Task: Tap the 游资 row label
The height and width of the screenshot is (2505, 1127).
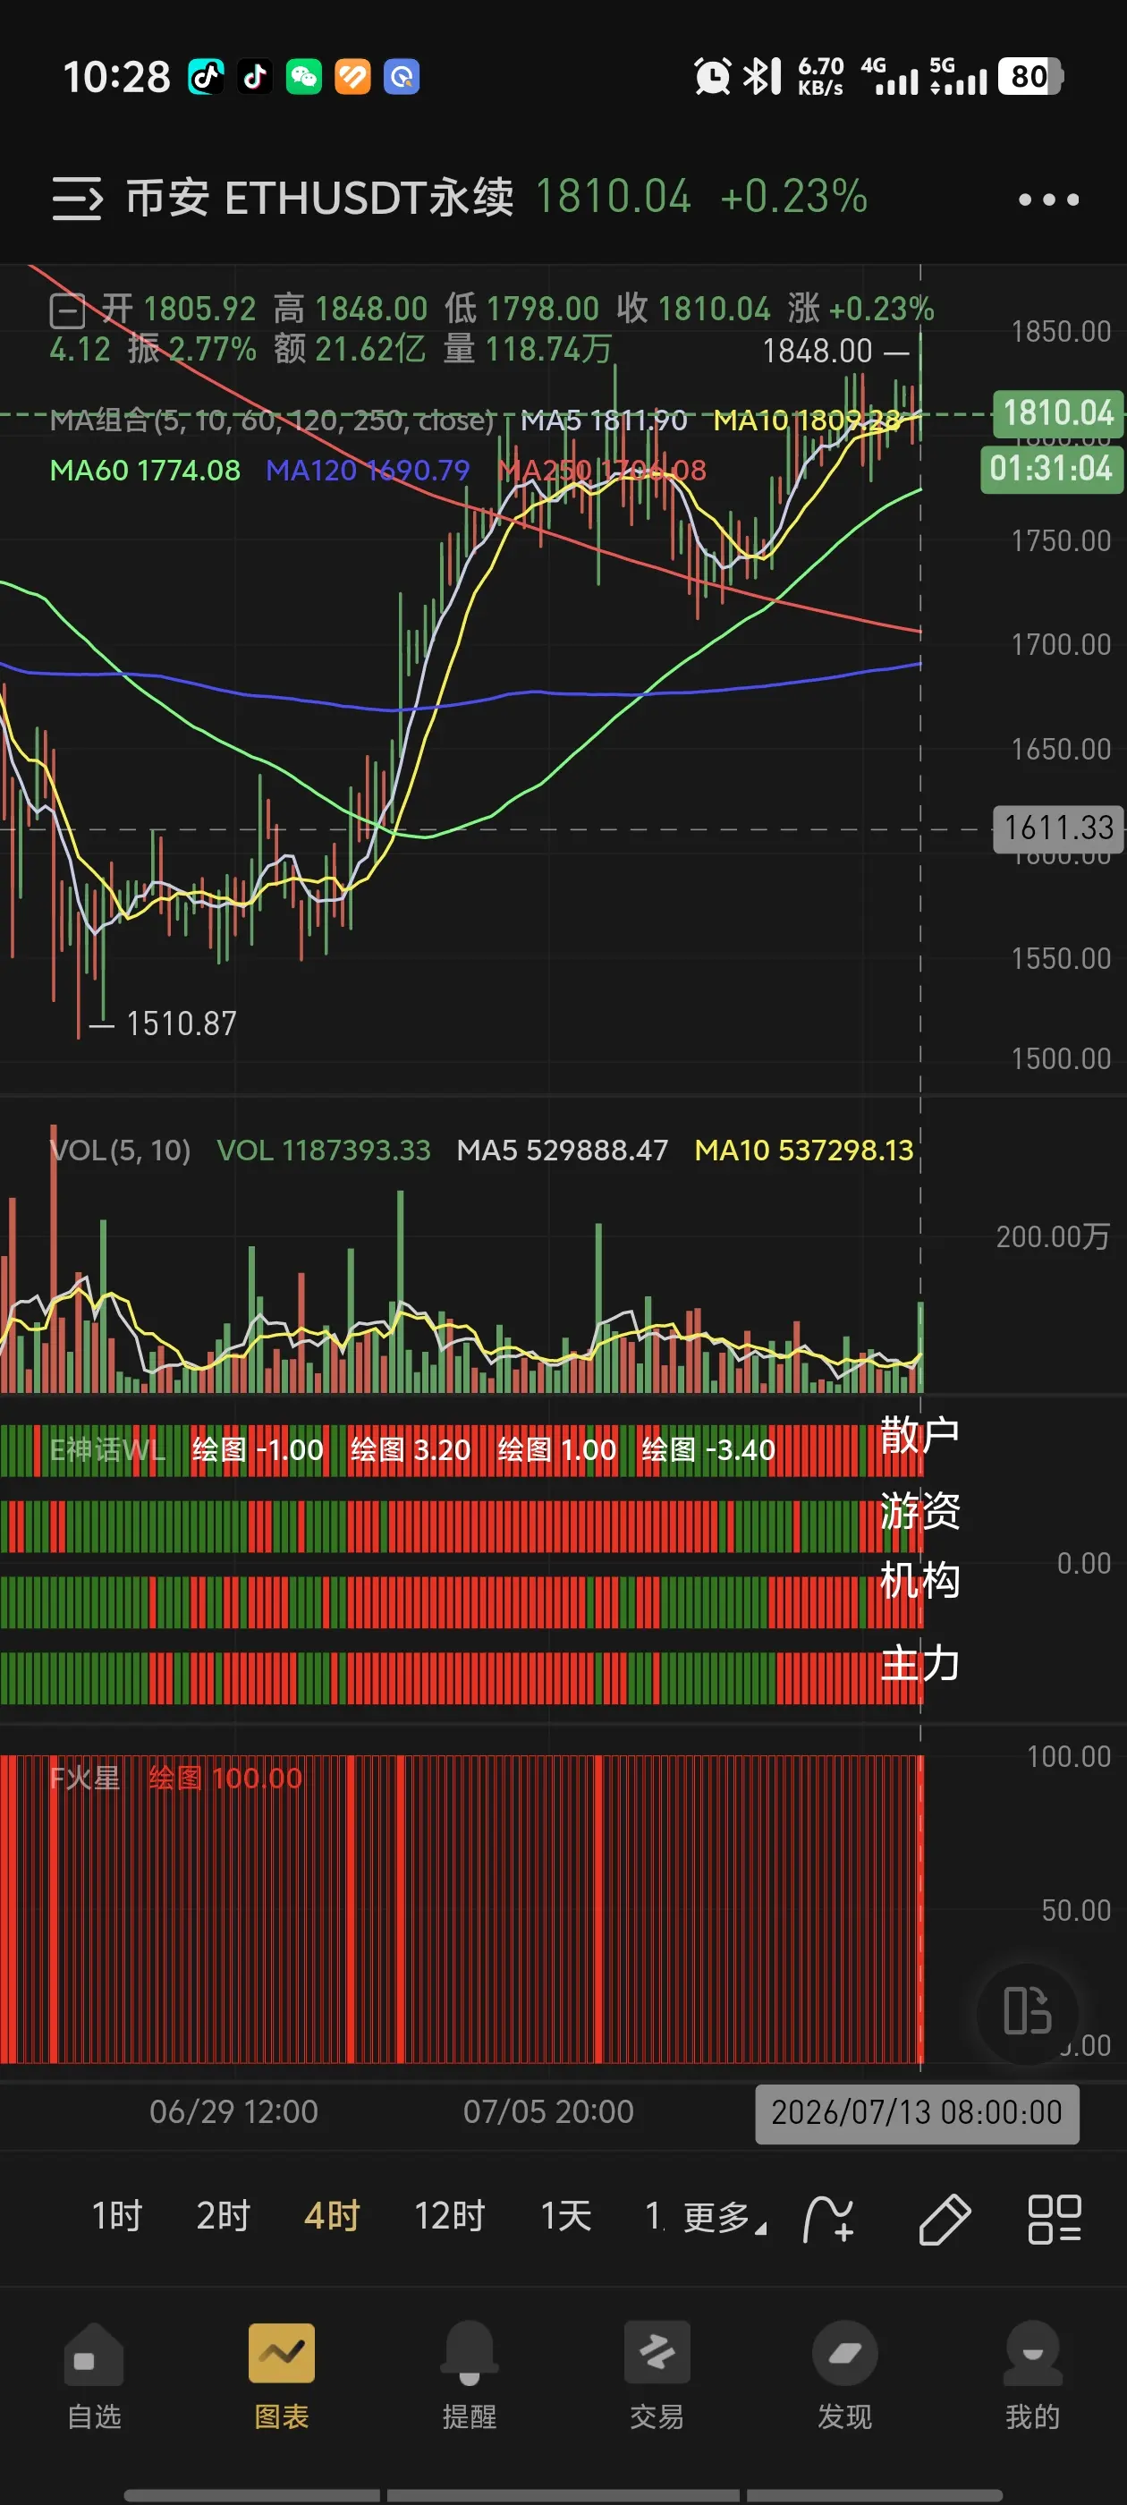Action: click(919, 1511)
